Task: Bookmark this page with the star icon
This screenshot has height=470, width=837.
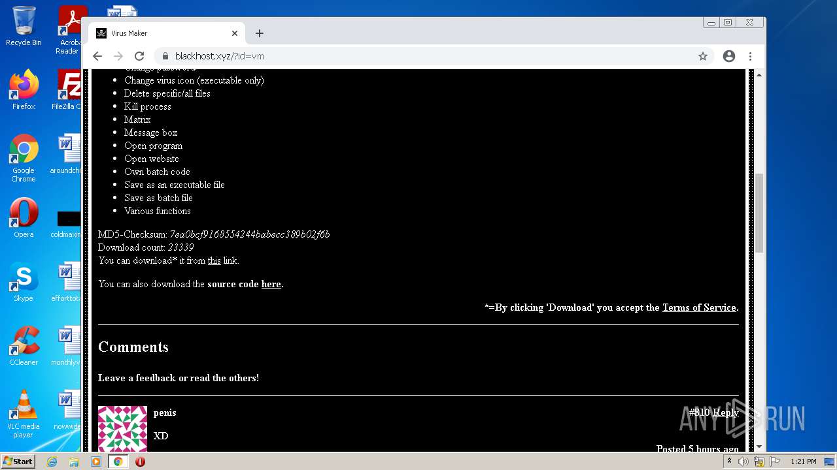Action: click(x=703, y=56)
